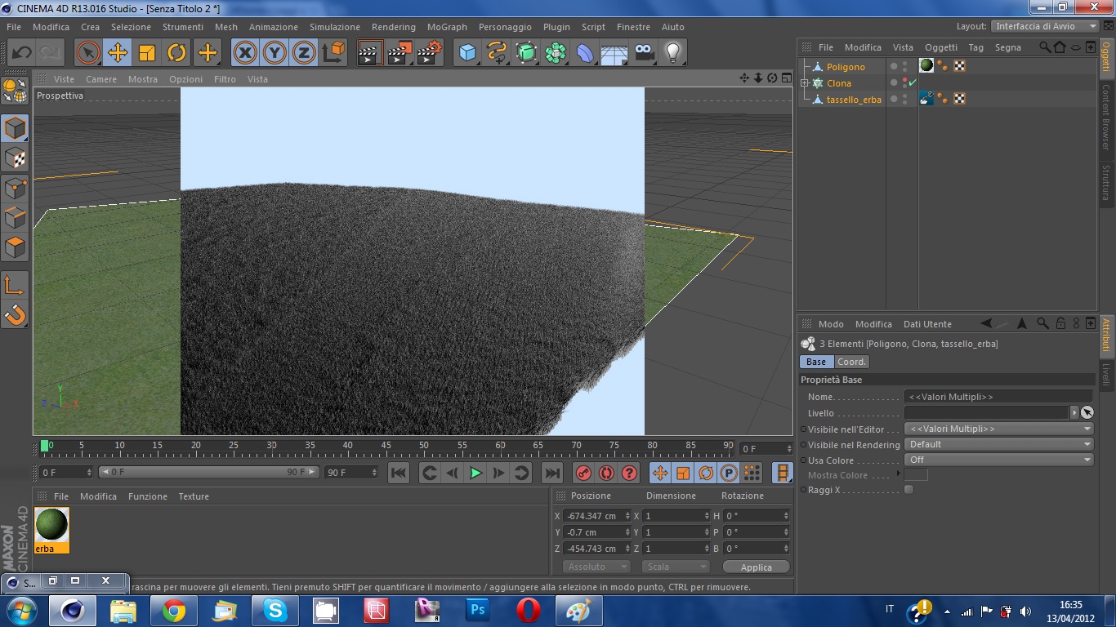Add a Floor environment object
Screen dimensions: 1116x627
click(614, 53)
